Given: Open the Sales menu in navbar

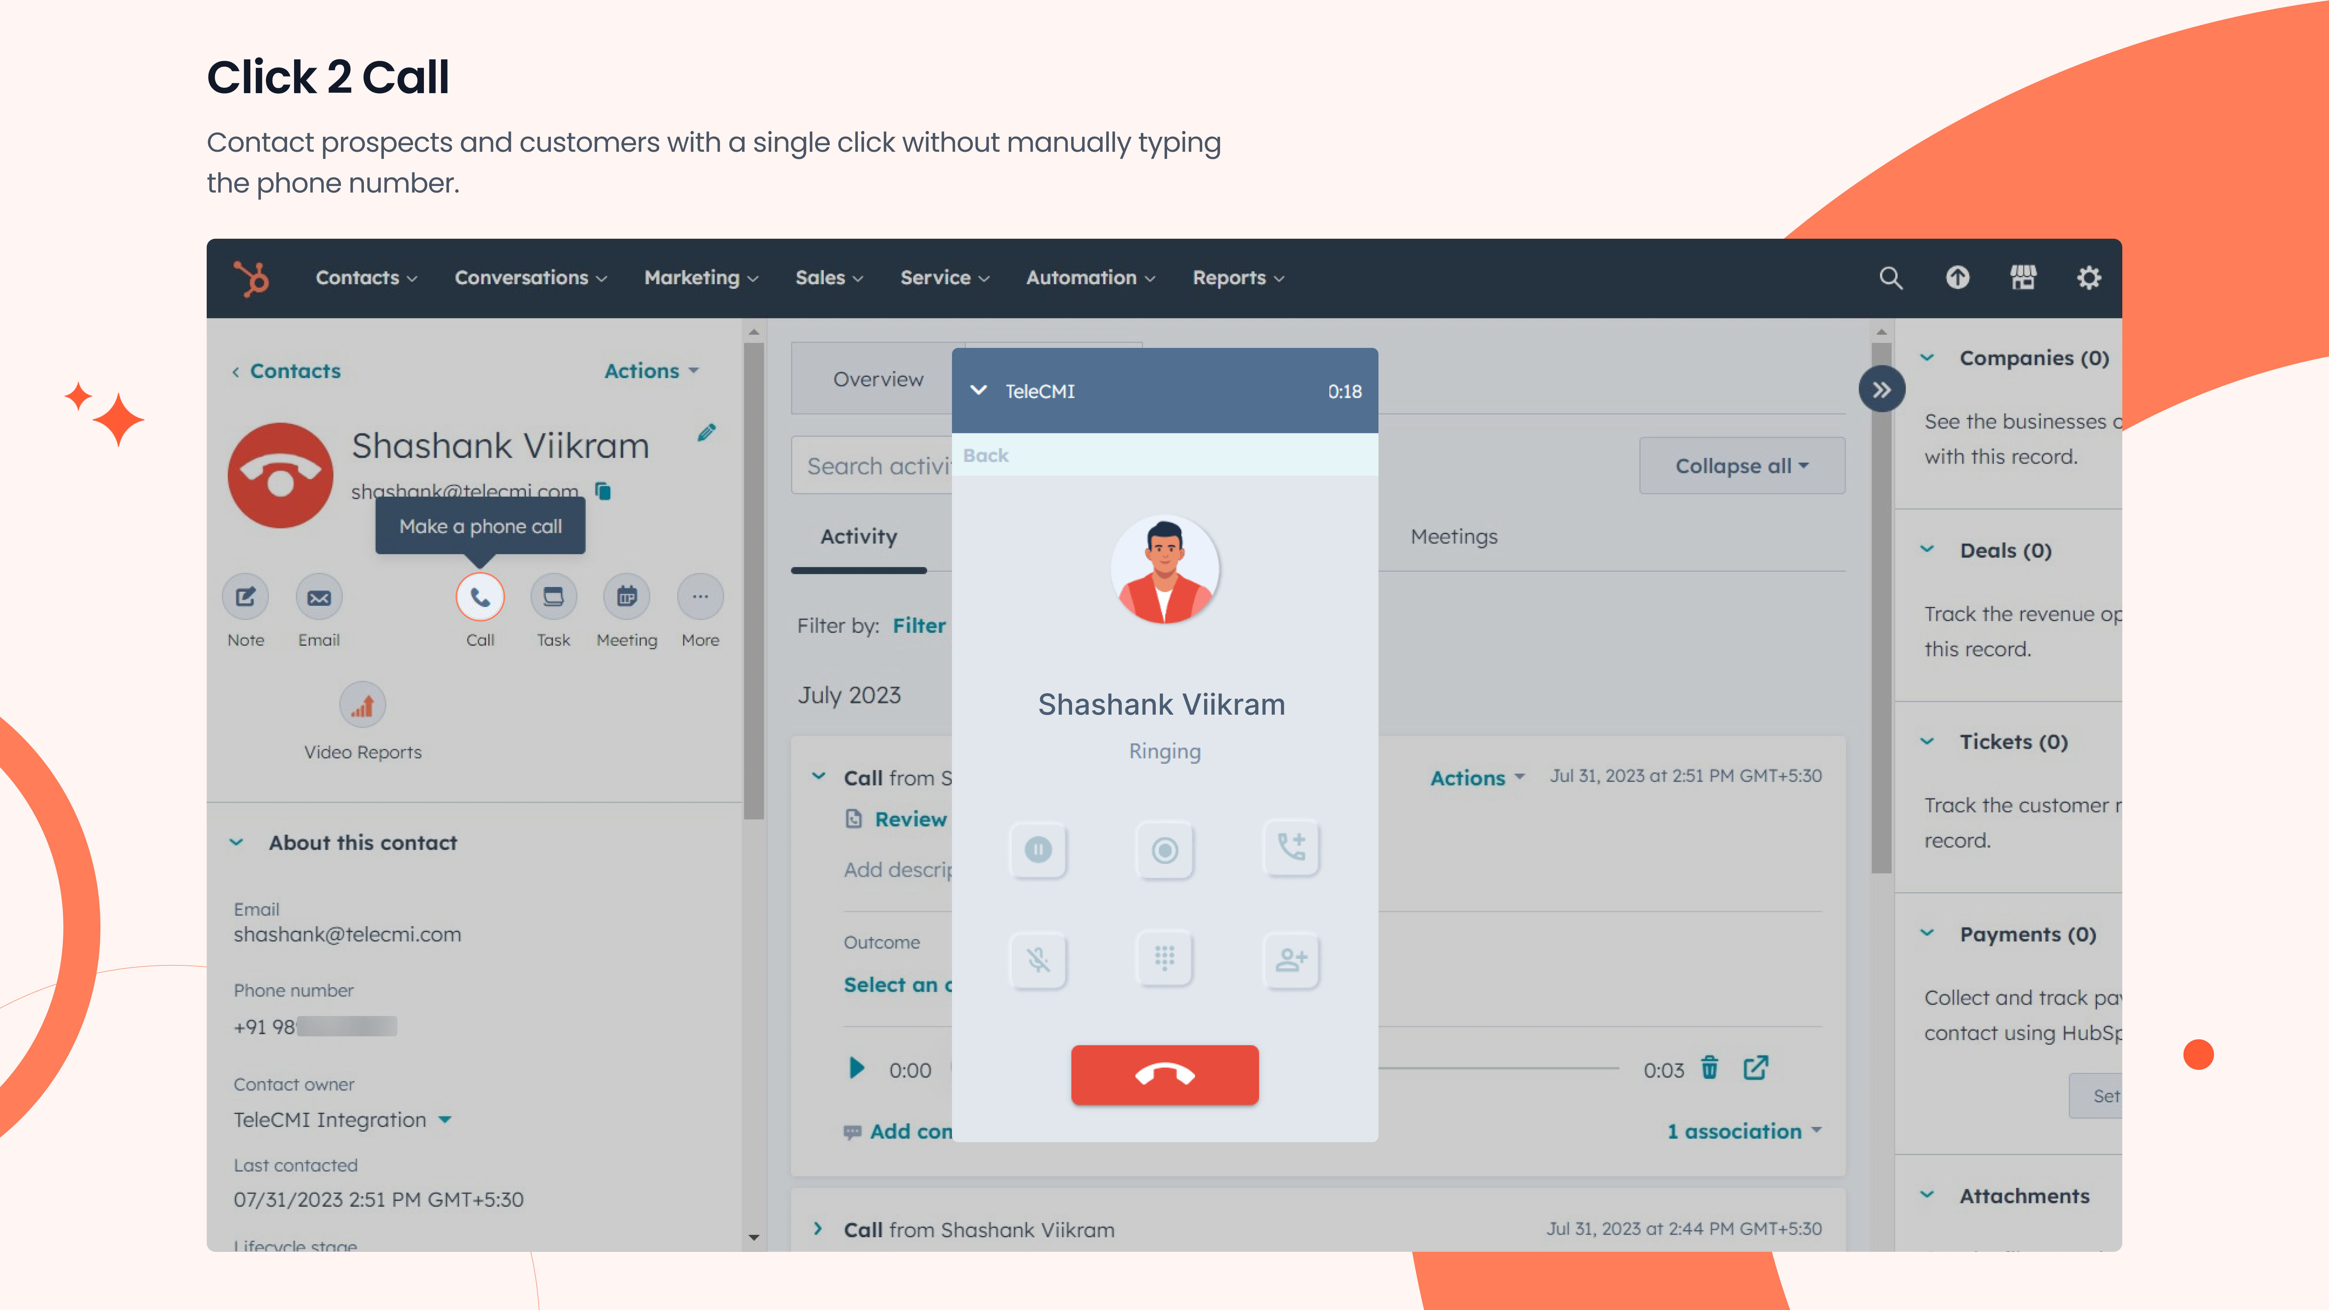Looking at the screenshot, I should click(x=828, y=278).
